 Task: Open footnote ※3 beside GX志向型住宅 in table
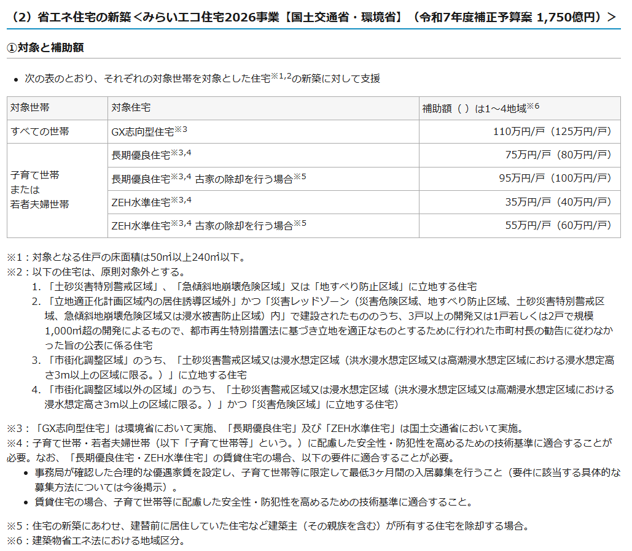pos(180,129)
